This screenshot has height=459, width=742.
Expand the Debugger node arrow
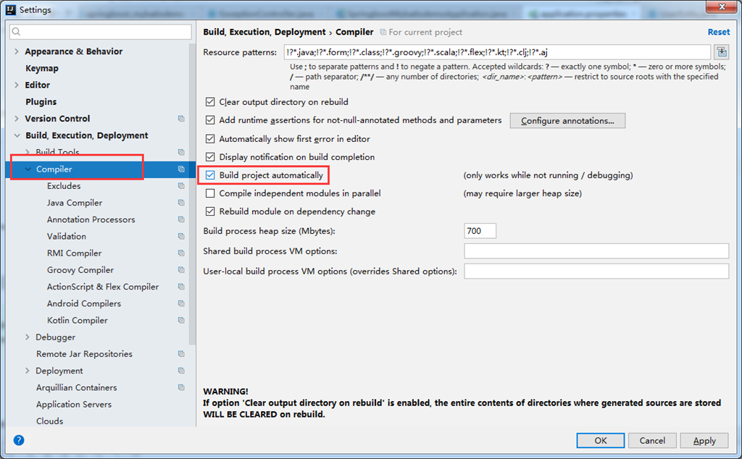pyautogui.click(x=27, y=337)
